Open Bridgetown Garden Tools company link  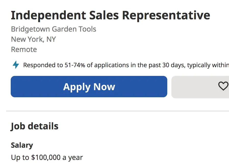[x=54, y=29]
